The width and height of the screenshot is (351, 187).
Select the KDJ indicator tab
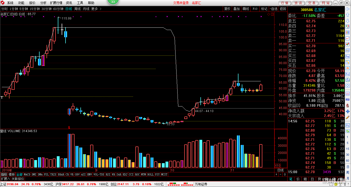(x=125, y=174)
